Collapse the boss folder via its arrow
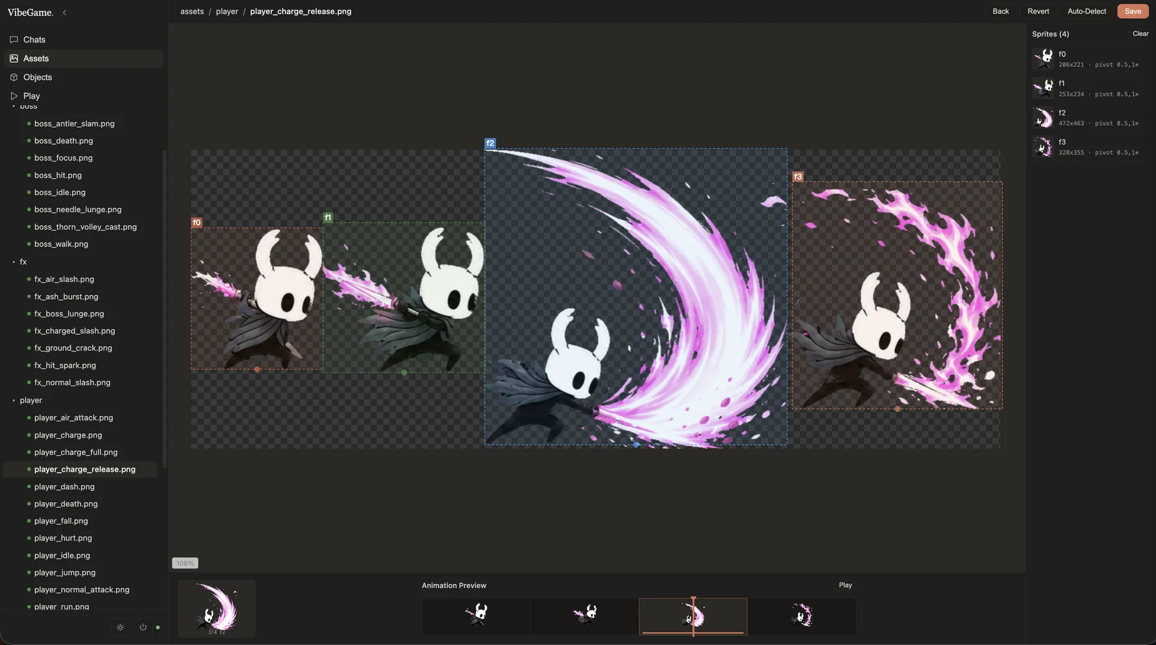This screenshot has height=645, width=1156. click(x=13, y=107)
